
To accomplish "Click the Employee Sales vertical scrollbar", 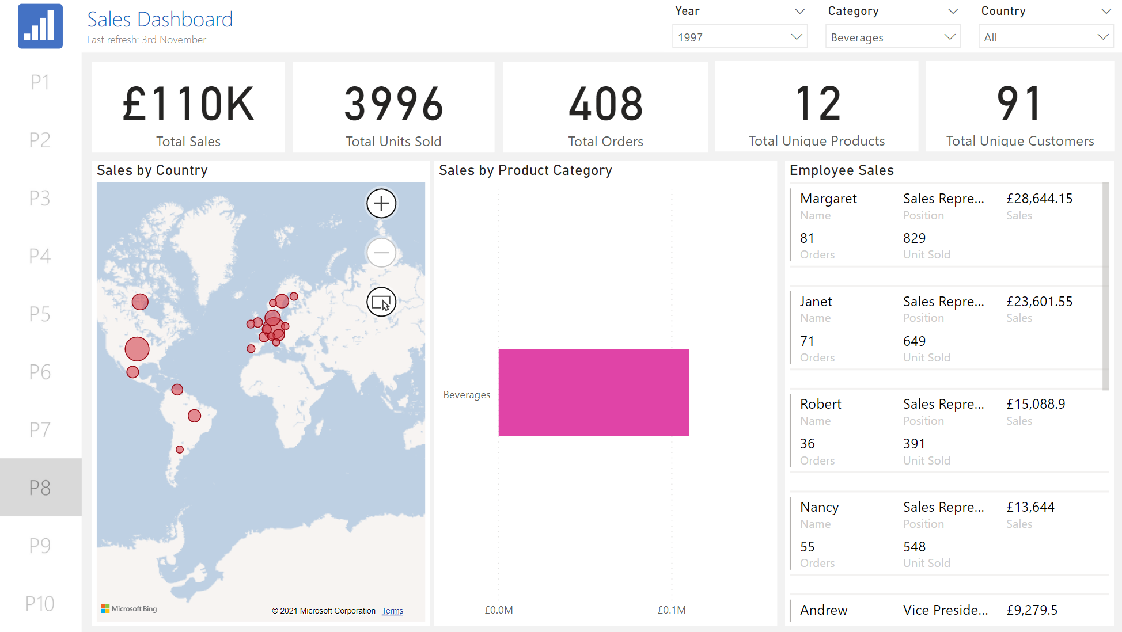I will point(1105,286).
